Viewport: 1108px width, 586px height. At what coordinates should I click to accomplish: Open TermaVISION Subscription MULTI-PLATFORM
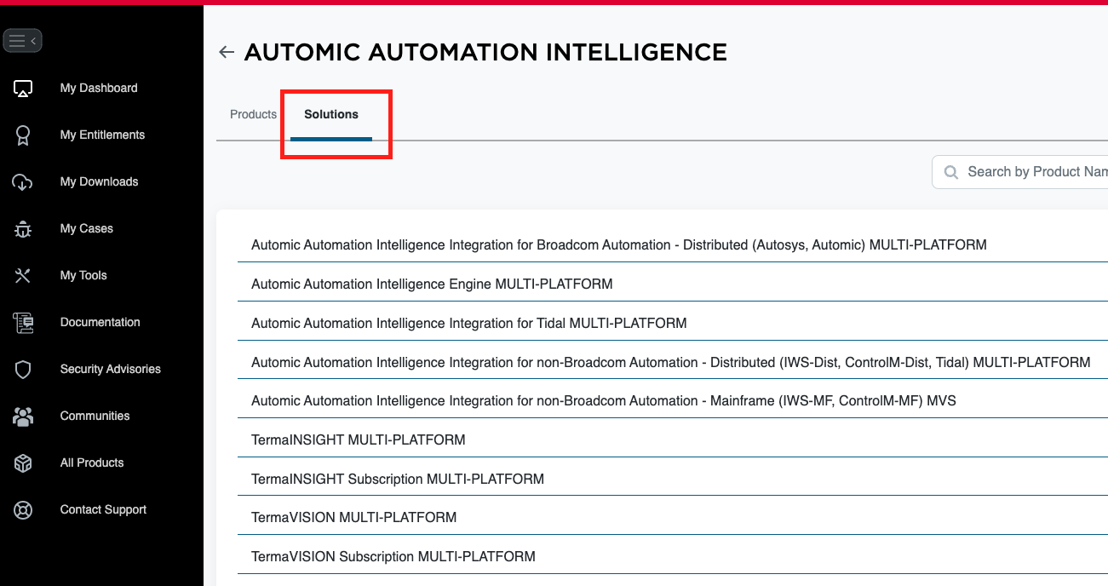[x=393, y=556]
